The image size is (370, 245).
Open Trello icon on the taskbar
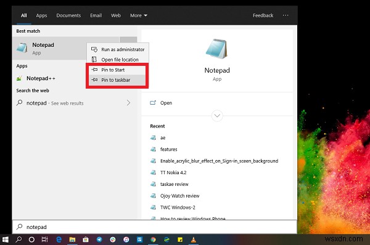[140, 239]
